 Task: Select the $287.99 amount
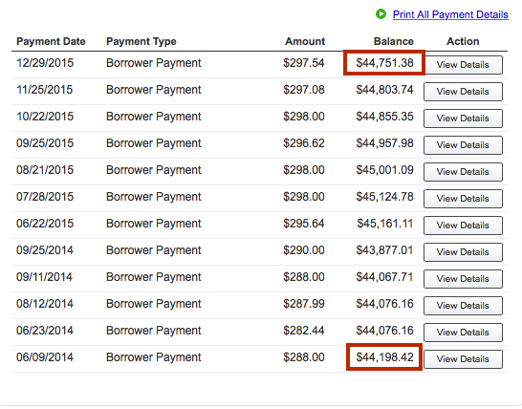coord(304,304)
